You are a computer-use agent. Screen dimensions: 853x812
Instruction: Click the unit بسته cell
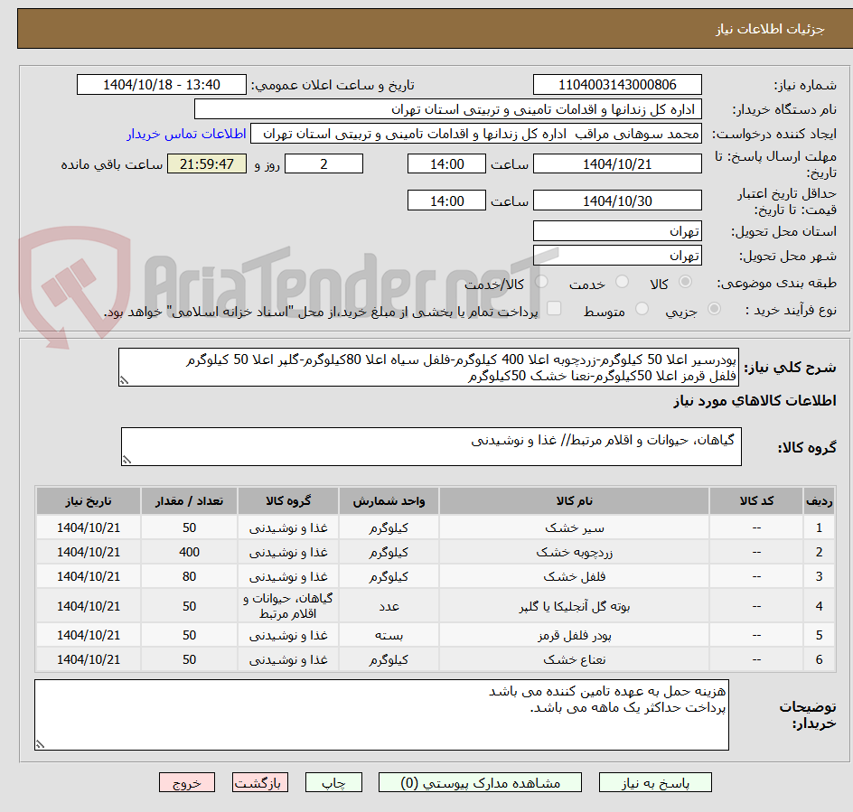click(x=389, y=635)
